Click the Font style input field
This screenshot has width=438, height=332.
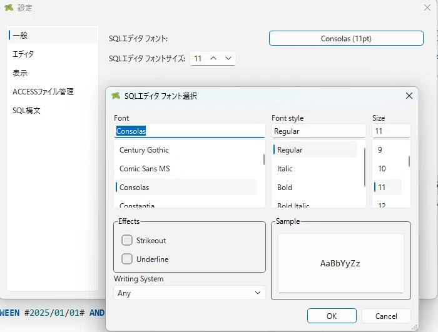tap(318, 131)
